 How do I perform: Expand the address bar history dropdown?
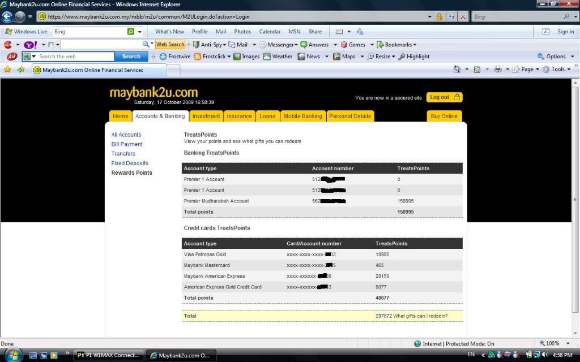click(429, 16)
